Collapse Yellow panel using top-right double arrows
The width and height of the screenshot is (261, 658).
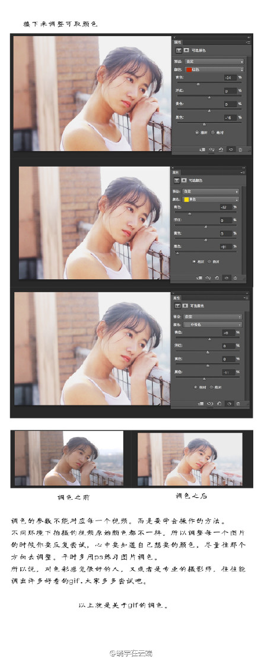244,168
